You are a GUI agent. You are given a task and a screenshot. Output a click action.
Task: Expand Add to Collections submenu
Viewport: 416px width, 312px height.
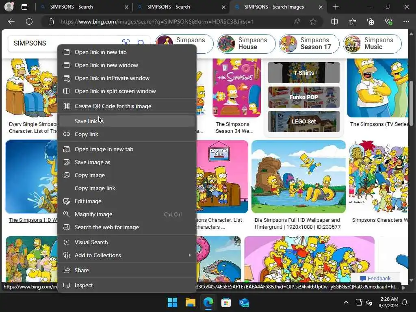pos(127,255)
